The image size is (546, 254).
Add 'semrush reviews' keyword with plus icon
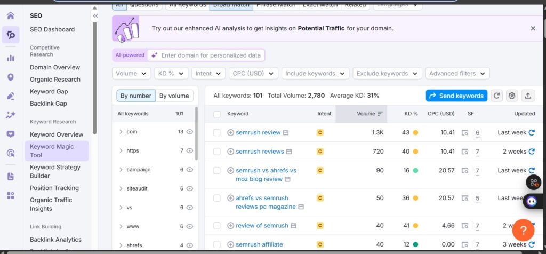point(230,152)
